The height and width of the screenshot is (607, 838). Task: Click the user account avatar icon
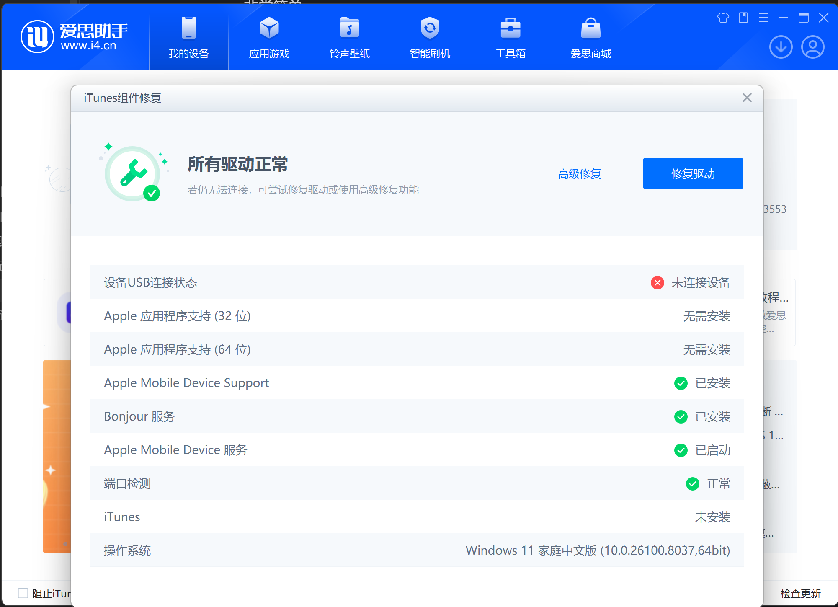tap(812, 47)
